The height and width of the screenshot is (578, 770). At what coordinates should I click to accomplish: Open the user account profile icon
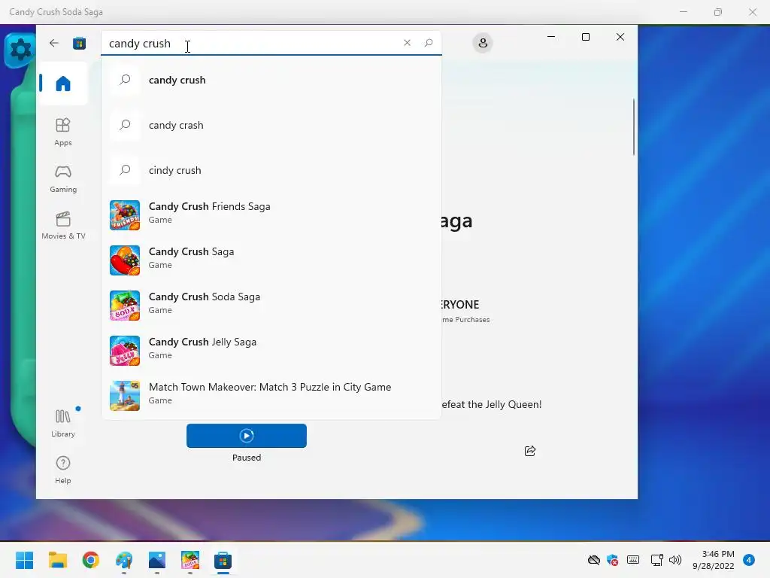[x=483, y=43]
